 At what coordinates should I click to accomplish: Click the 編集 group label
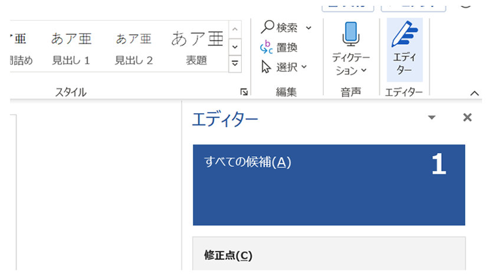click(286, 92)
